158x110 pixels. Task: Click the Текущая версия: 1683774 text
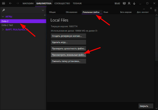(x=64, y=27)
